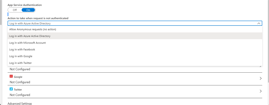
Task: Open the Advanced Settings section
Action: click(20, 103)
